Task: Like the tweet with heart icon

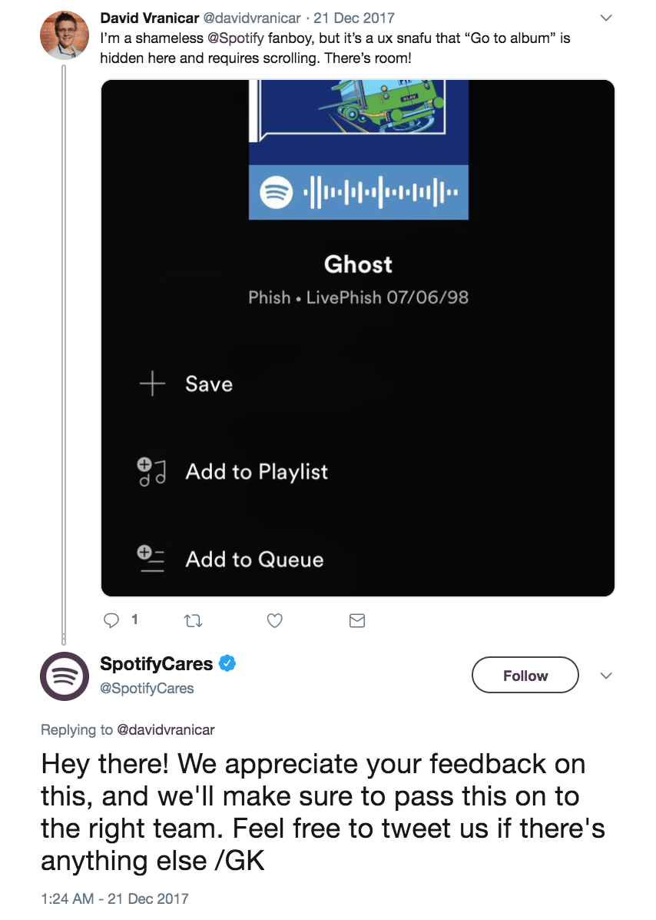Action: pos(275,620)
